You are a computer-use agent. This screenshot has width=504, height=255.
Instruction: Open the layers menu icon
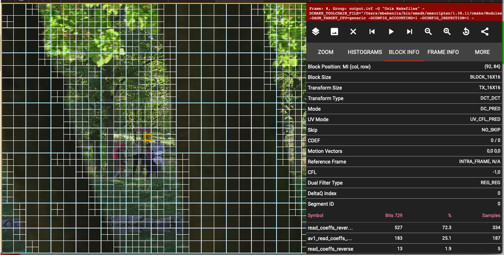[x=316, y=32]
